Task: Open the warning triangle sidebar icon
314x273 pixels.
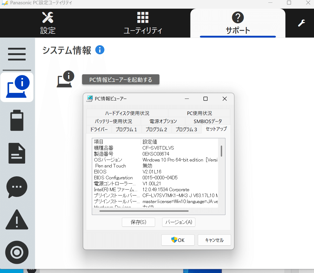Action: pos(17,220)
